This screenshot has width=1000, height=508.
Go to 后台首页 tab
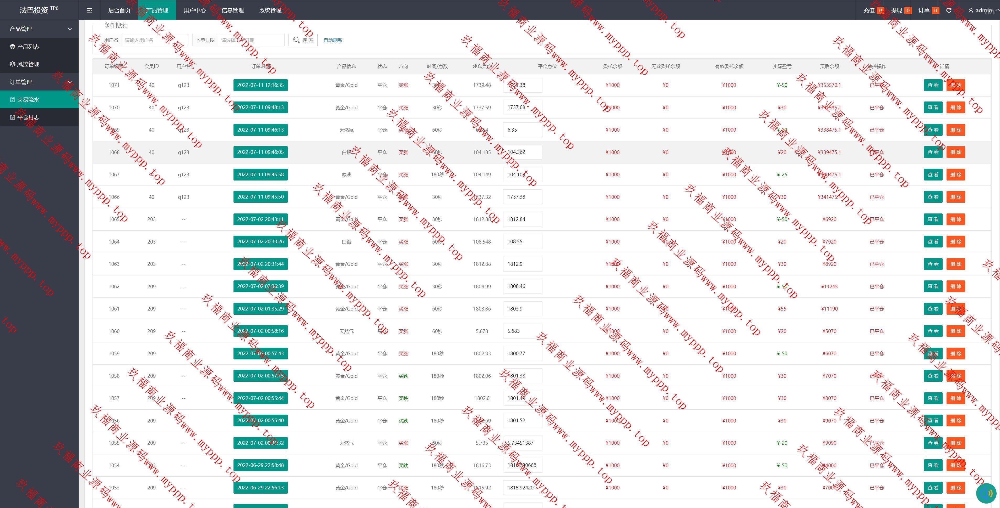(x=119, y=10)
